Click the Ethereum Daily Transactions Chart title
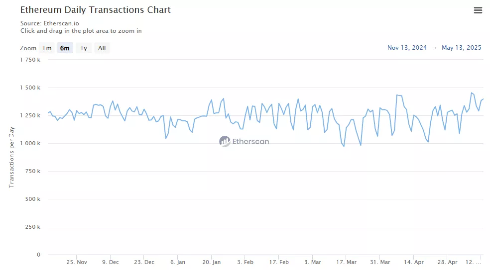The height and width of the screenshot is (270, 490). 95,10
